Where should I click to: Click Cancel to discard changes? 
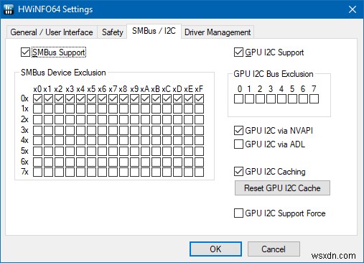[274, 249]
